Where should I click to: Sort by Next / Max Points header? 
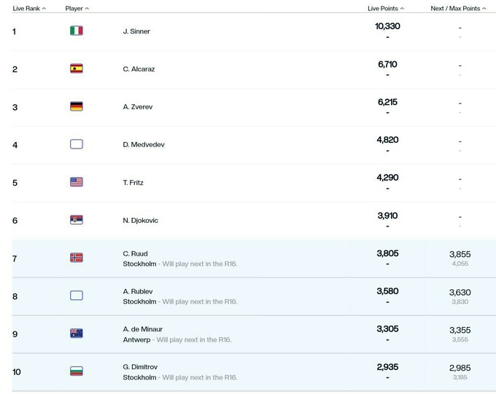pyautogui.click(x=458, y=9)
